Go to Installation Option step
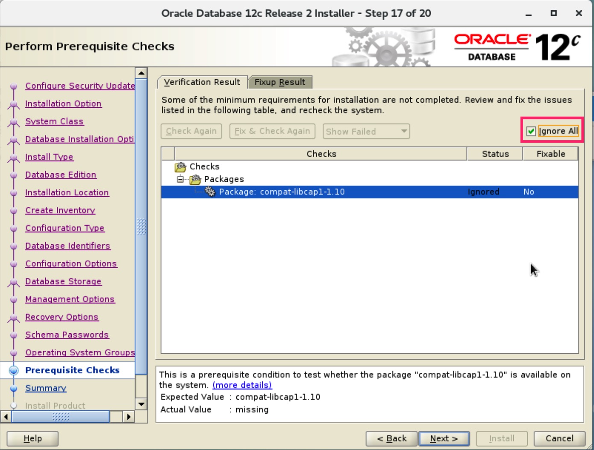Screen dimensions: 594x450 63,104
